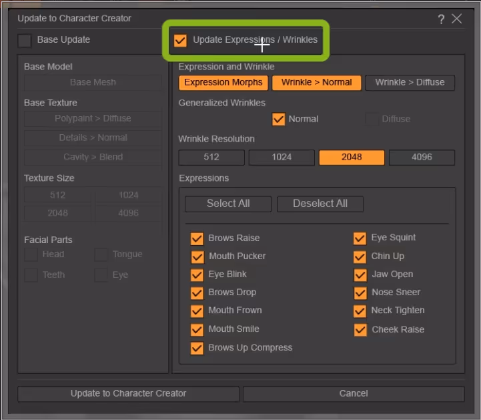Uncheck Eye Squint expression
The width and height of the screenshot is (481, 420).
coord(360,238)
